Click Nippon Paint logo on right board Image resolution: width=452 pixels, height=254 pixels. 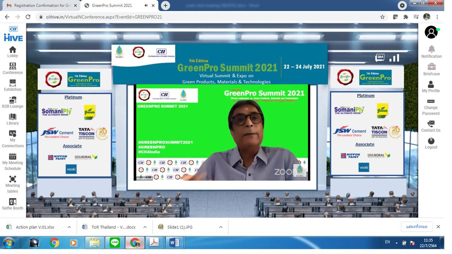[x=350, y=156]
